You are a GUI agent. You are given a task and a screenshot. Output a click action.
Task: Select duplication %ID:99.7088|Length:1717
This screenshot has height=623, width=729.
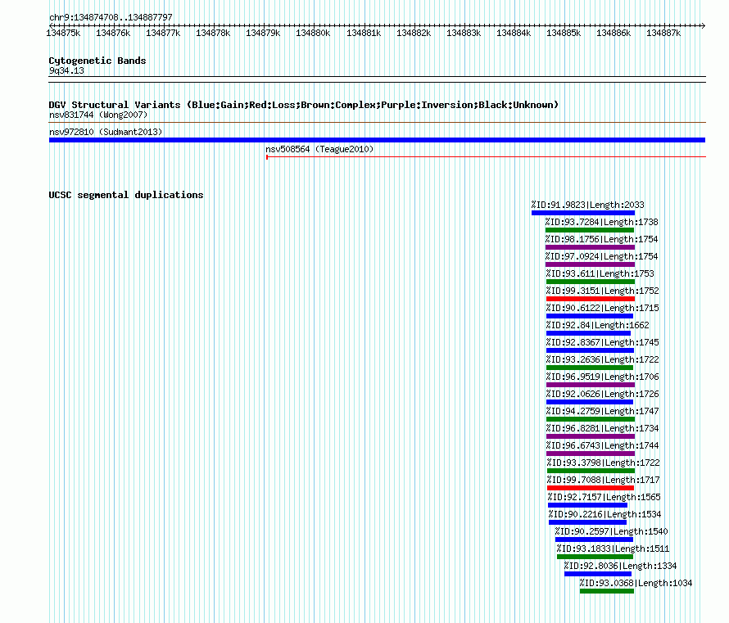pos(604,480)
